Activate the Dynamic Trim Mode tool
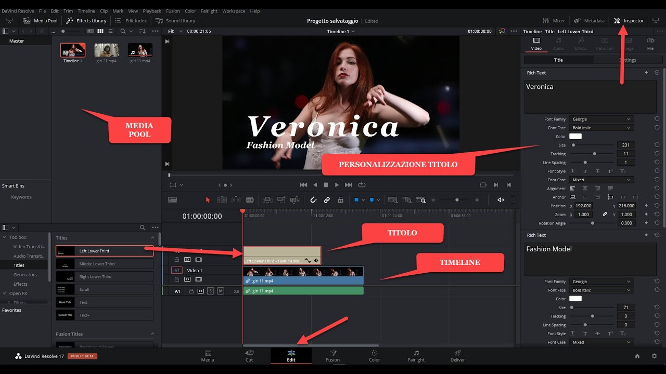 click(x=236, y=199)
